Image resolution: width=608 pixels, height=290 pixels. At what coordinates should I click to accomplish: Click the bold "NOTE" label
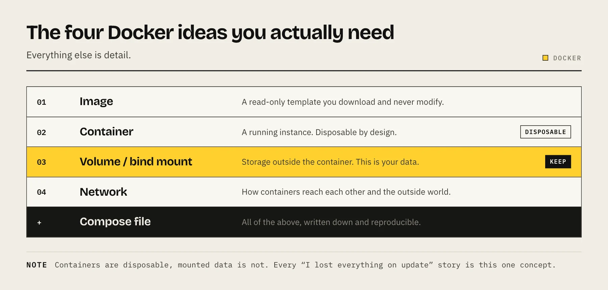(37, 265)
